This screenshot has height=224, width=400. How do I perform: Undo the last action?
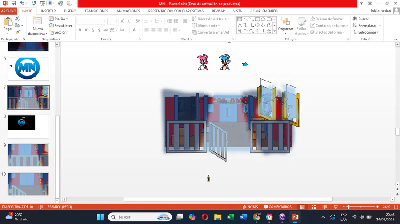click(22, 3)
